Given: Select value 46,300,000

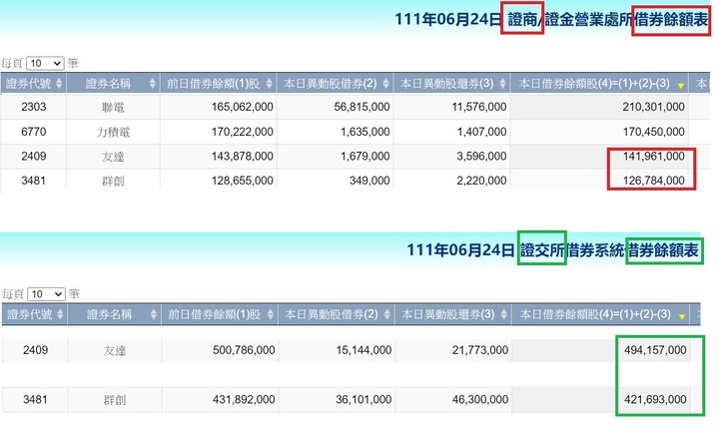Looking at the screenshot, I should [x=480, y=399].
